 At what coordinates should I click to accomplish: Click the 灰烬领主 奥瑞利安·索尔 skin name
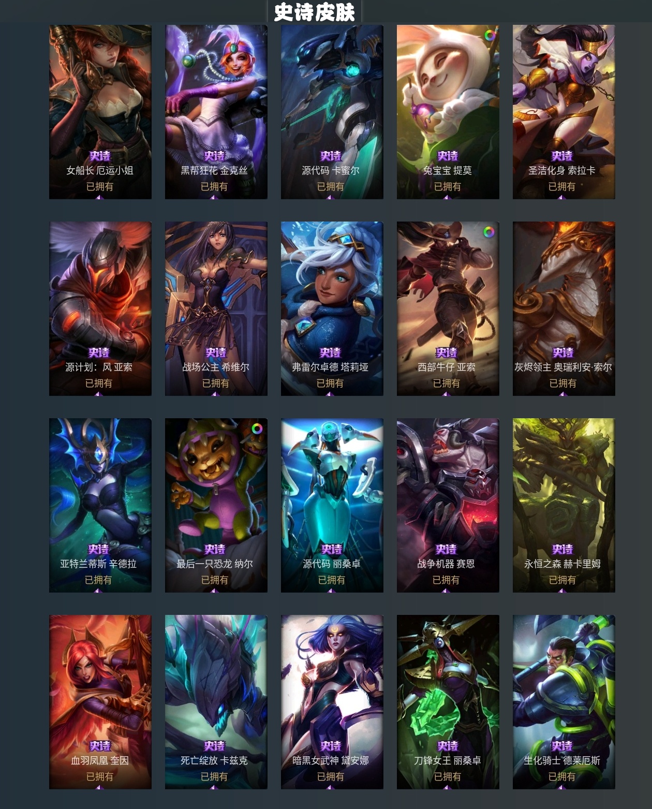563,367
